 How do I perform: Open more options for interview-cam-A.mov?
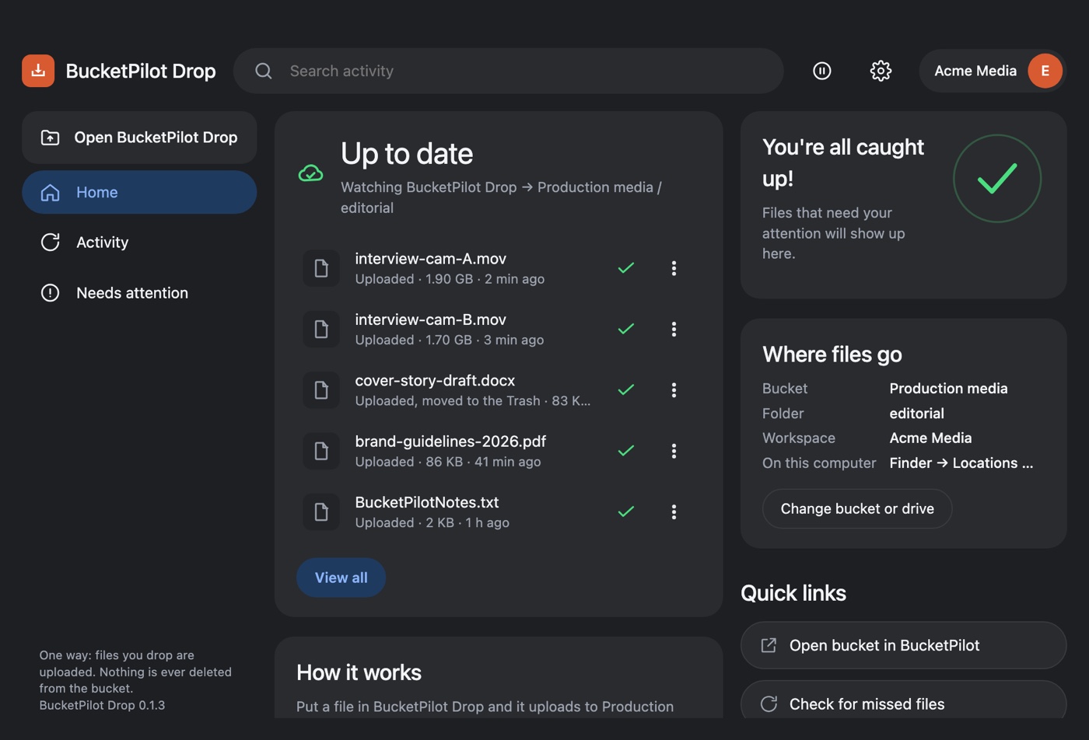pyautogui.click(x=674, y=268)
